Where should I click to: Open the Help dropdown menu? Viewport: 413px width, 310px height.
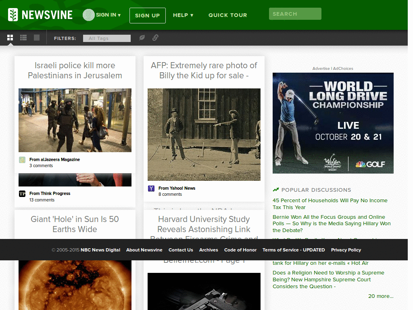pyautogui.click(x=183, y=15)
